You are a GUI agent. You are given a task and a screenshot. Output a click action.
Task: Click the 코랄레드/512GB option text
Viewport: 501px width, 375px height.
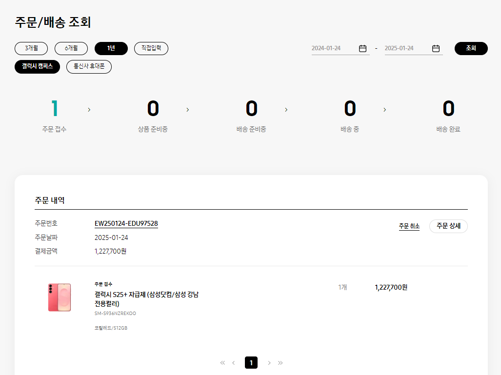111,328
